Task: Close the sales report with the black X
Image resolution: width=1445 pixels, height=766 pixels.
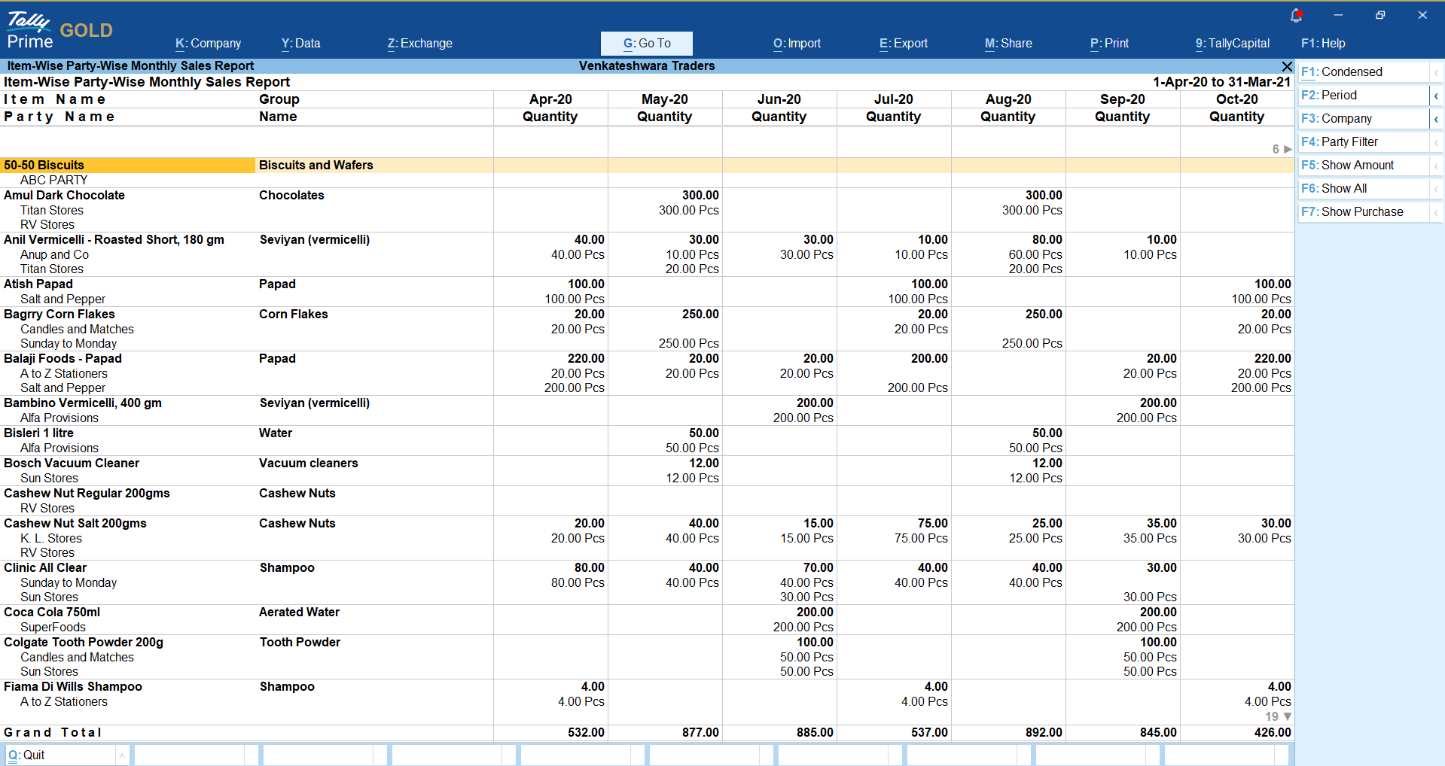Action: point(1287,66)
